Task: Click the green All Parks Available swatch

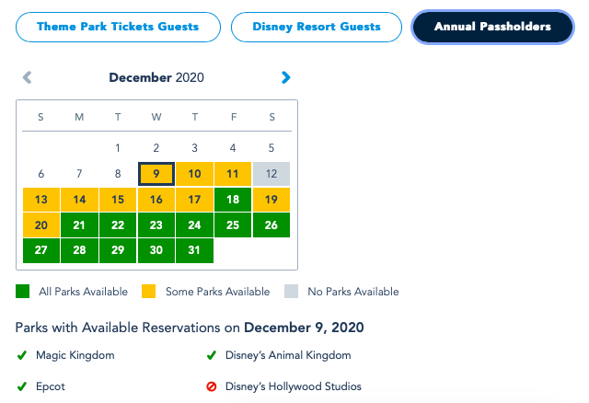Action: [23, 292]
